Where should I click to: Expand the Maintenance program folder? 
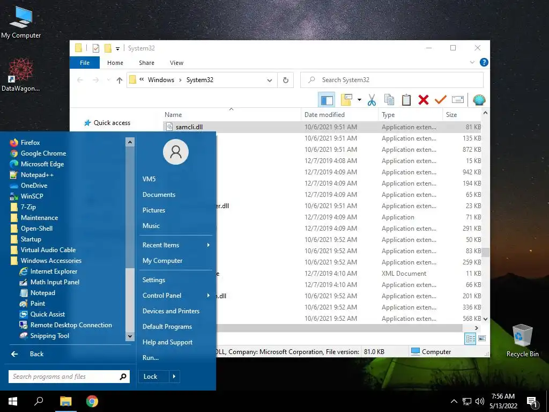tap(34, 218)
